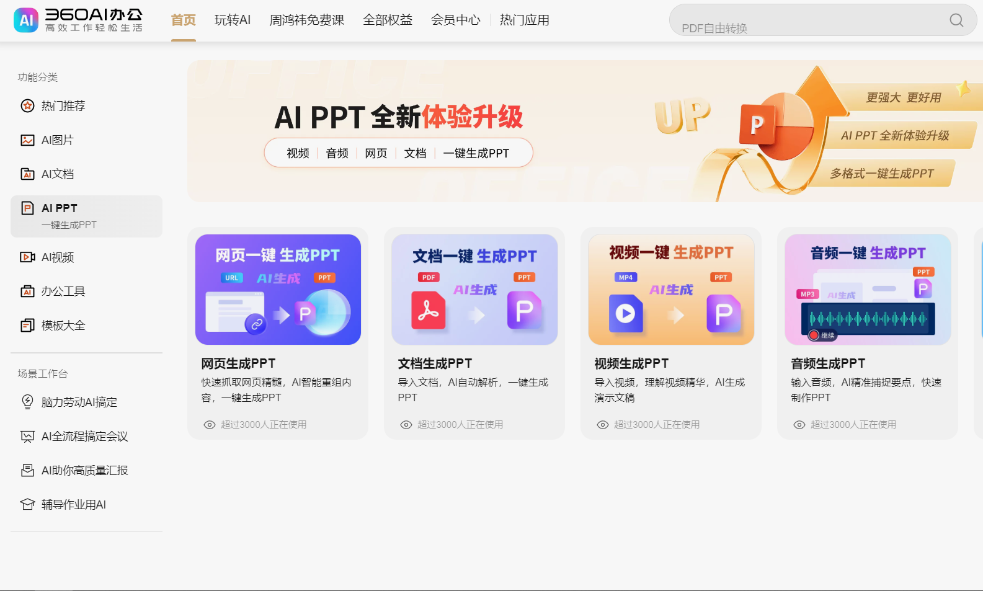
Task: Click the 360AI办公 logo icon
Action: coord(26,20)
